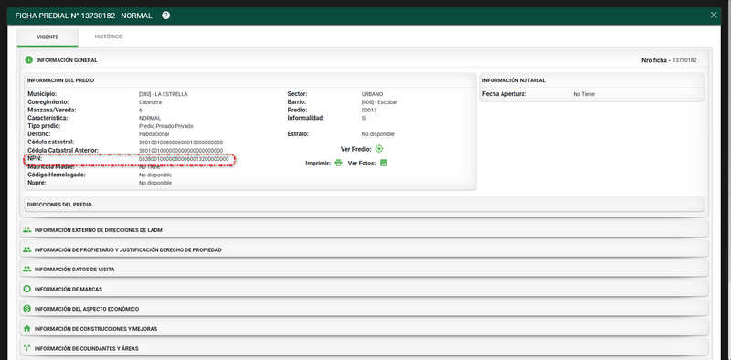Click the people icon beside Propietario section

(26, 249)
